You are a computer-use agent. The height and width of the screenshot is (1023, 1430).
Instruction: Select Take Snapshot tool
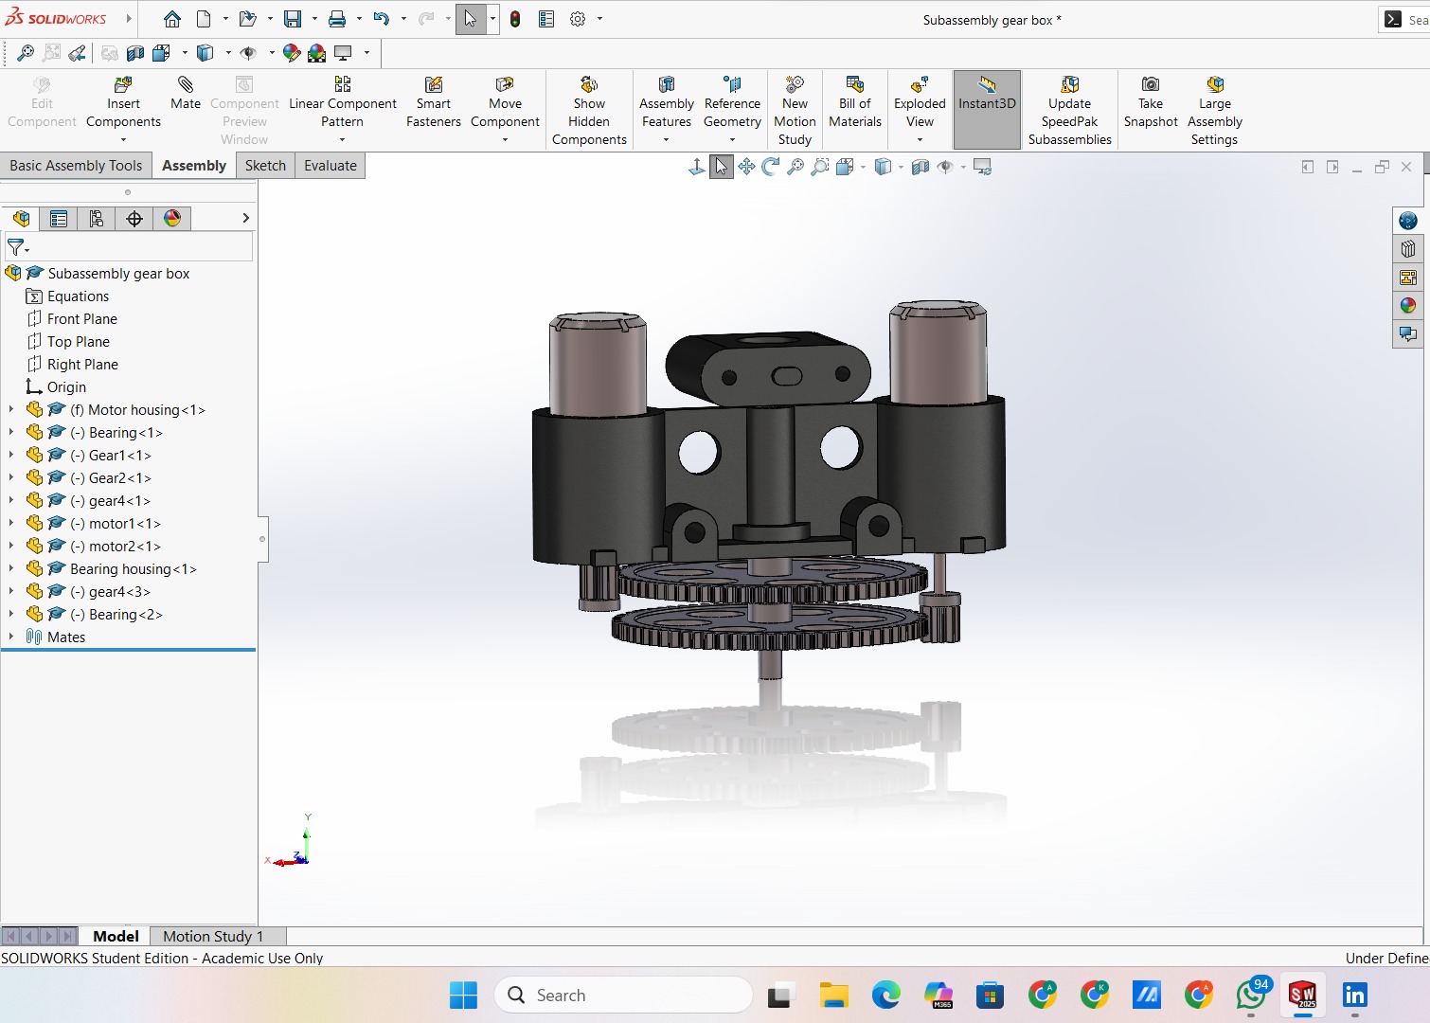click(1150, 85)
